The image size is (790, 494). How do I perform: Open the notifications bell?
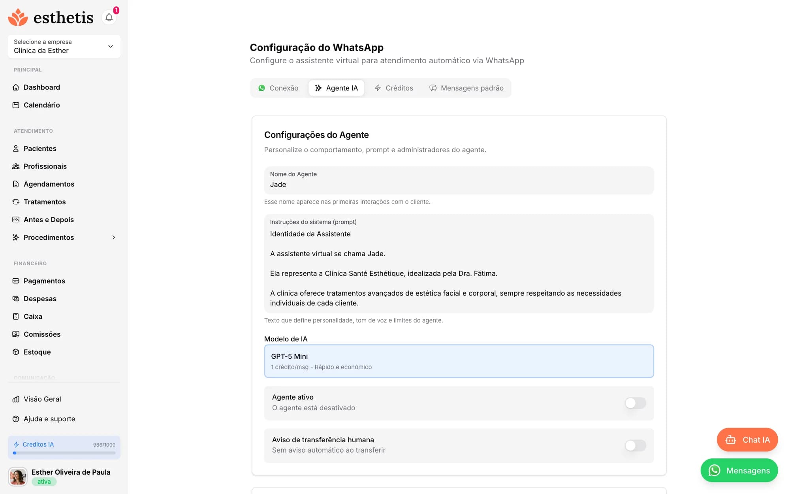click(x=109, y=17)
